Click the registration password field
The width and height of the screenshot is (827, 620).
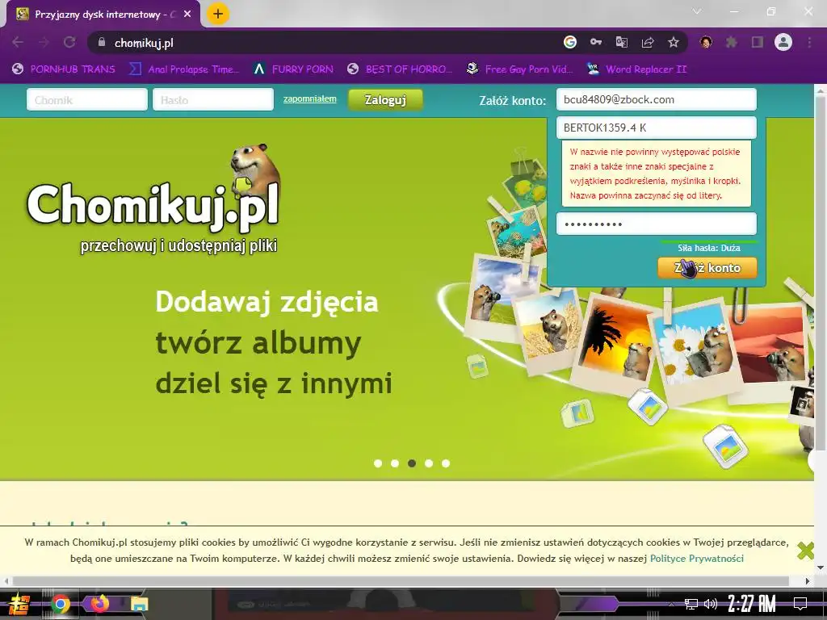coord(656,224)
